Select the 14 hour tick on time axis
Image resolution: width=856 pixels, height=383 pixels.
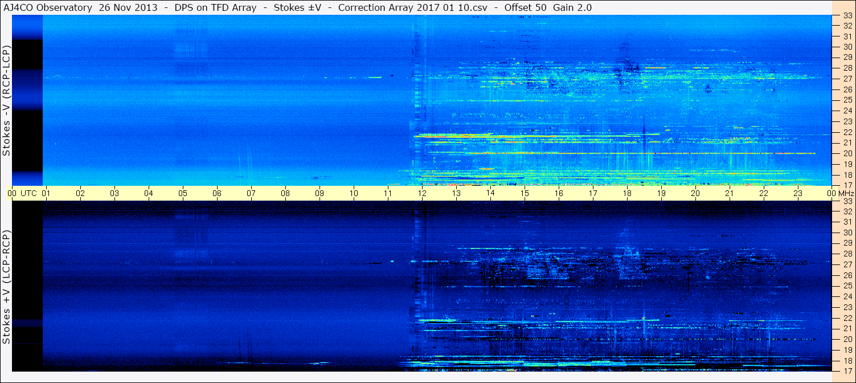[x=490, y=194]
